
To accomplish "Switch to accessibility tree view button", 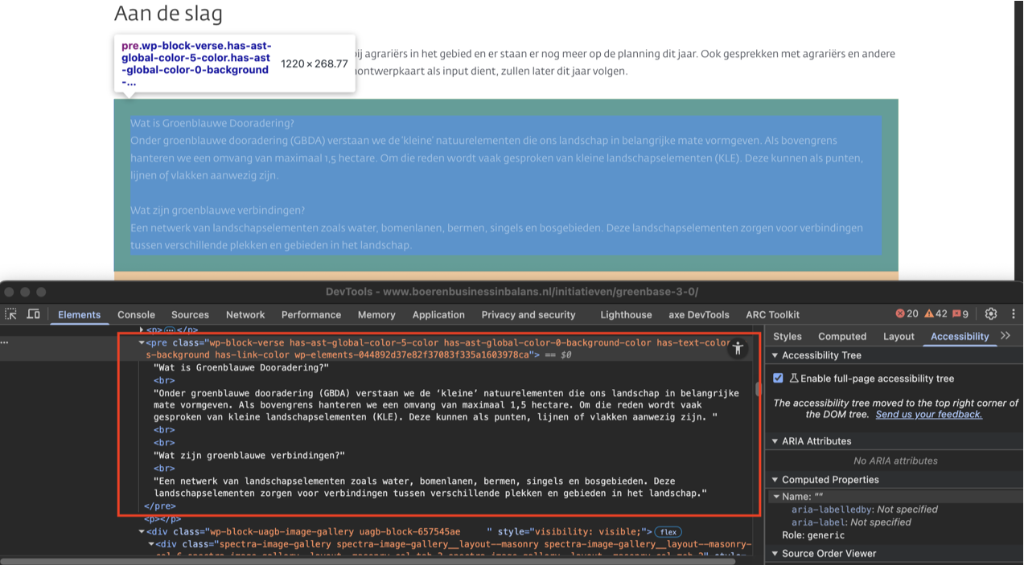I will tap(738, 349).
